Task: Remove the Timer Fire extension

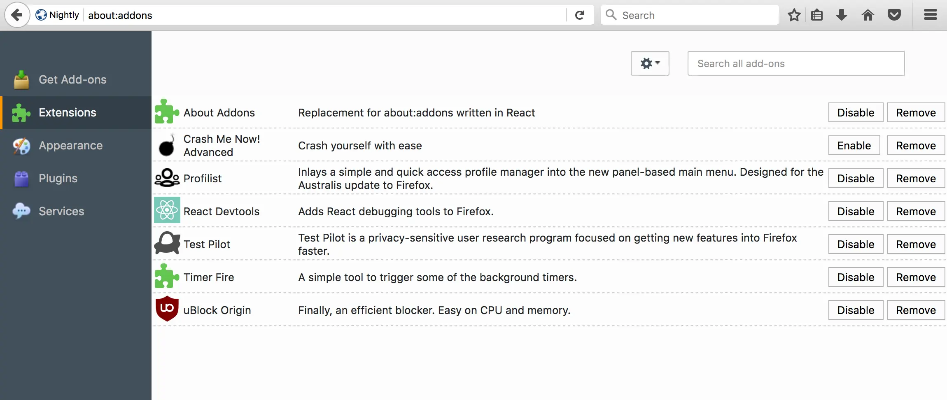Action: pos(916,277)
